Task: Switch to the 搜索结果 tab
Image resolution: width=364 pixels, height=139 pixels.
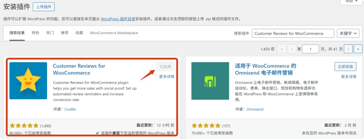Action: click(17, 33)
